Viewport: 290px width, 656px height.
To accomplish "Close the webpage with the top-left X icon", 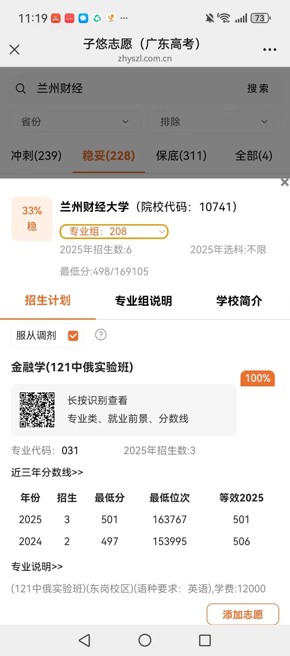I will click(15, 50).
